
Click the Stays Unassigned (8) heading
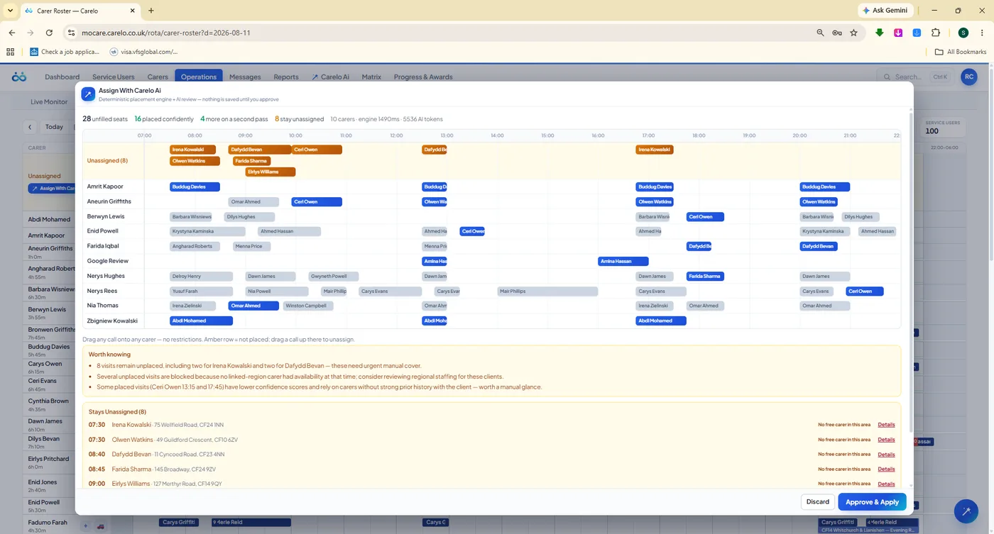(117, 411)
